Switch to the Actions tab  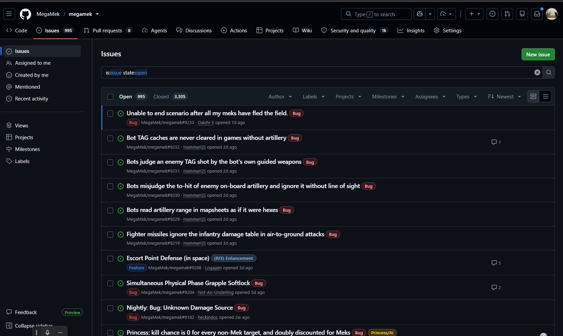point(234,30)
